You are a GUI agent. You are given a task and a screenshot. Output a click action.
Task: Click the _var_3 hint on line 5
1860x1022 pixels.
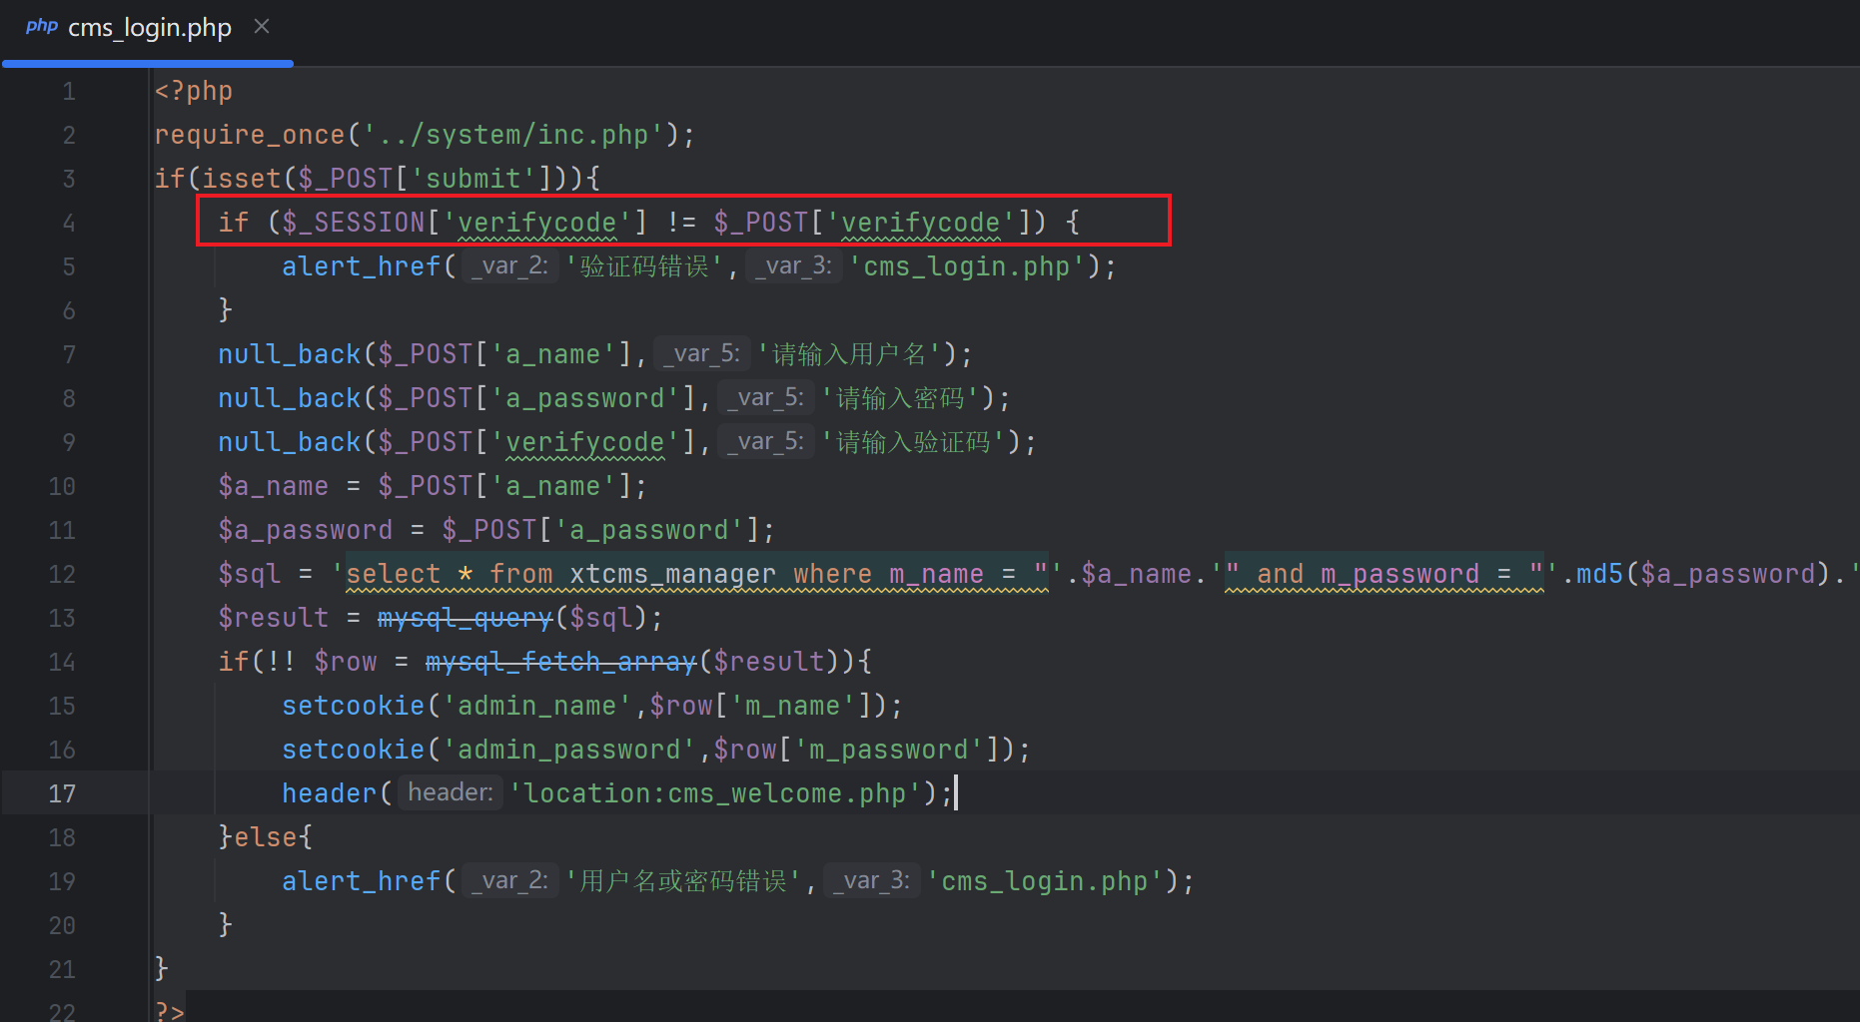pos(794,266)
